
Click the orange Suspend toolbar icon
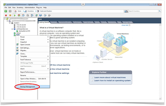pyautogui.click(x=10, y=15)
